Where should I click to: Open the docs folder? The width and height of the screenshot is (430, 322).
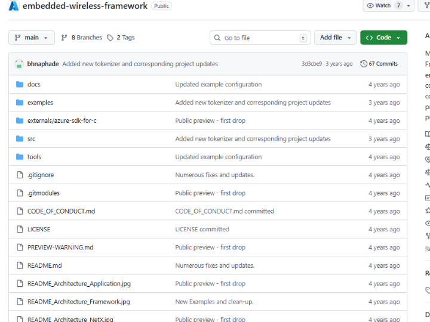click(33, 85)
